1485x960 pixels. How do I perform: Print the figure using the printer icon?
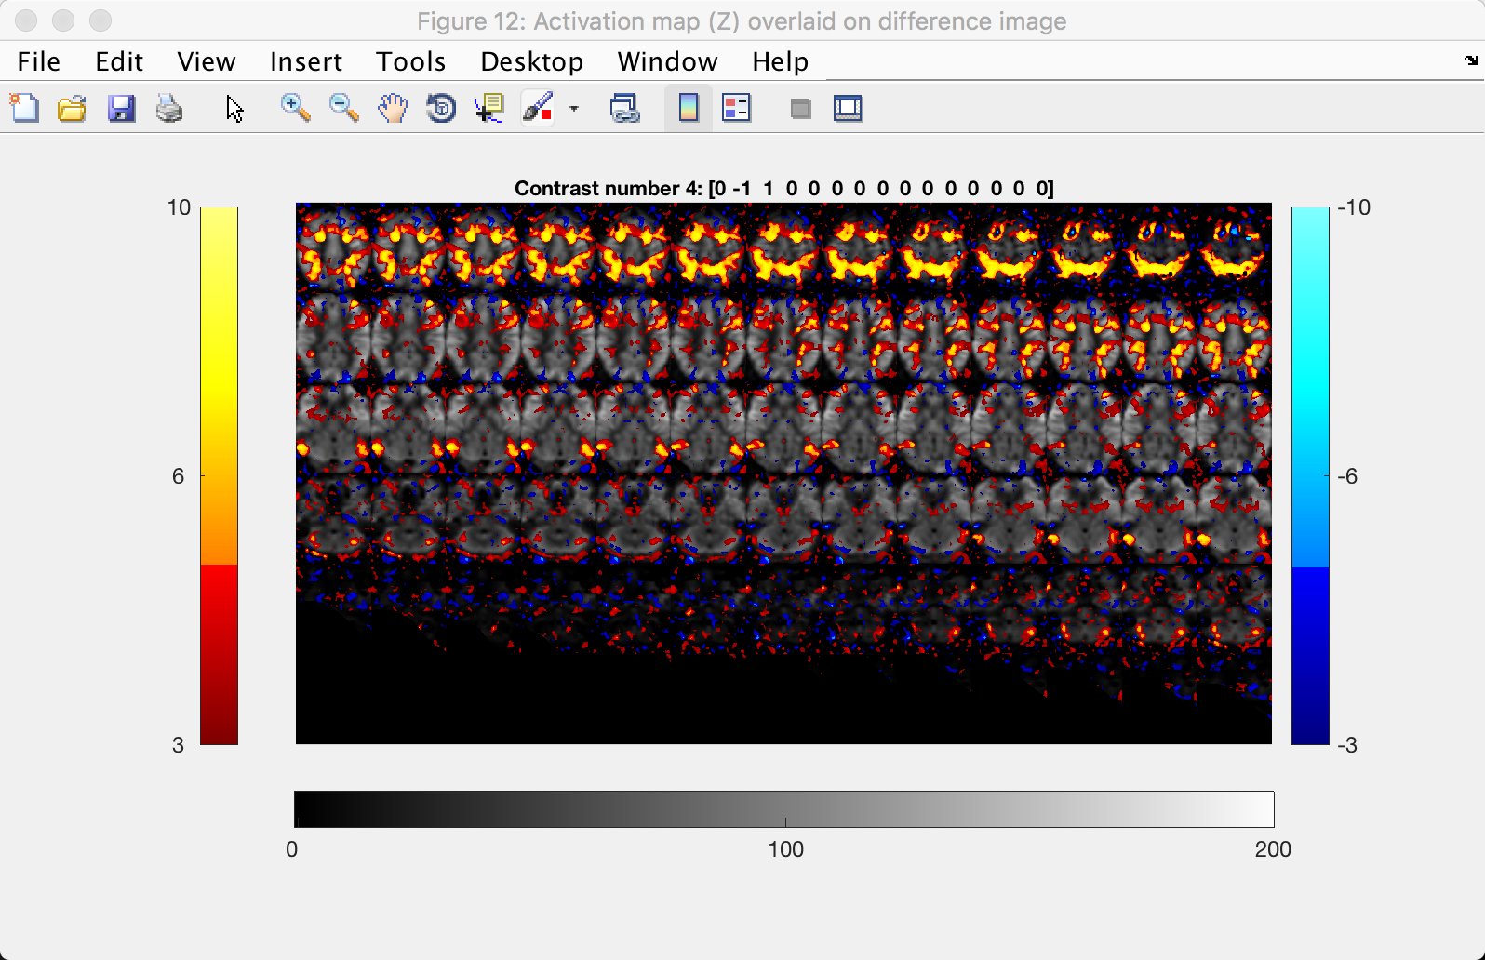(x=169, y=109)
